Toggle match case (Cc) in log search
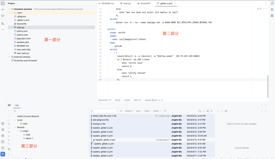 [121, 111]
